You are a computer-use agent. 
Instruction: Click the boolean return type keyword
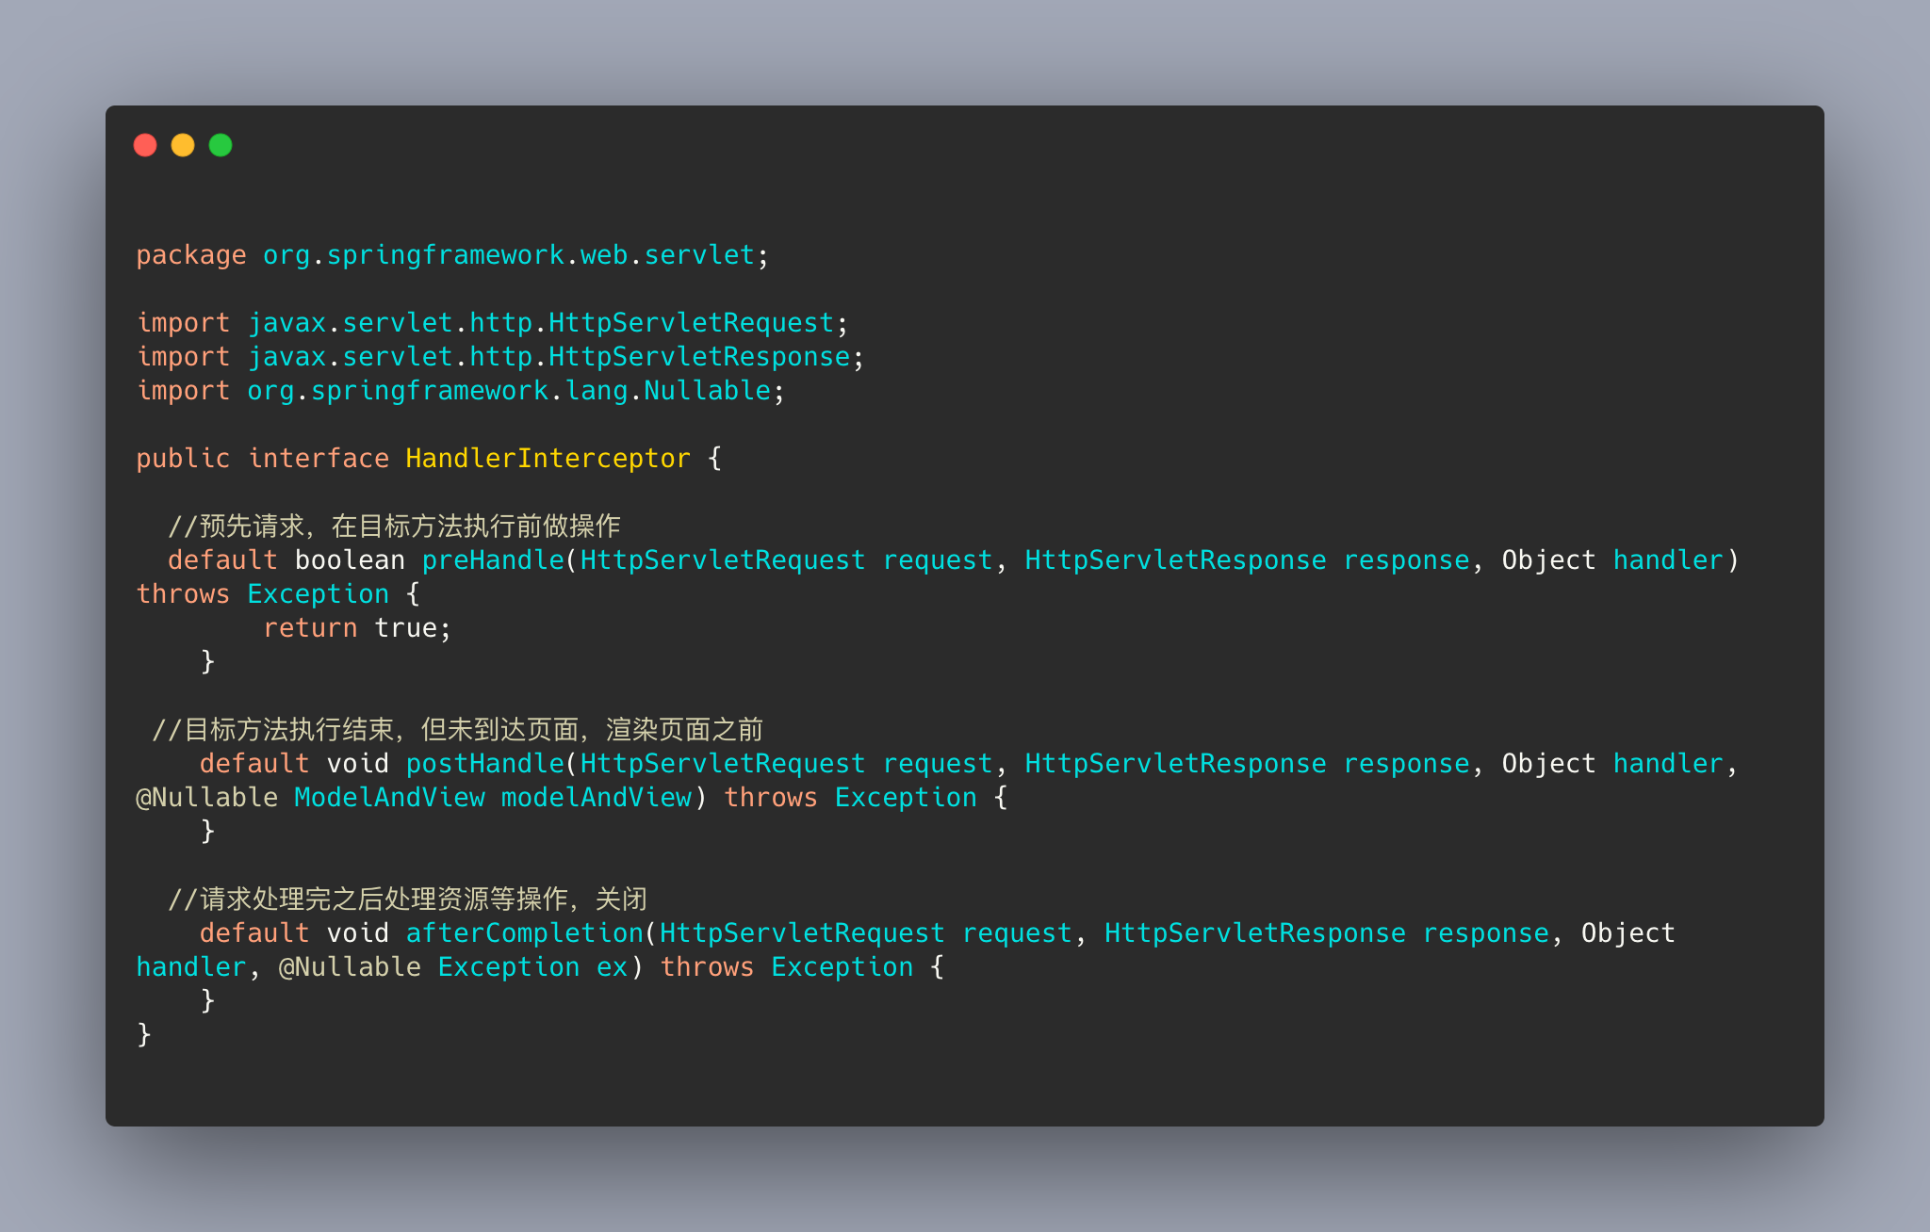coord(350,560)
